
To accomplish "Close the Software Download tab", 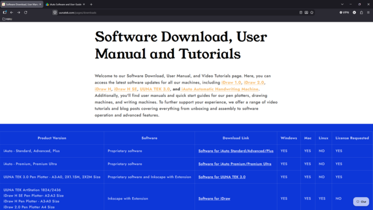I will [40, 4].
